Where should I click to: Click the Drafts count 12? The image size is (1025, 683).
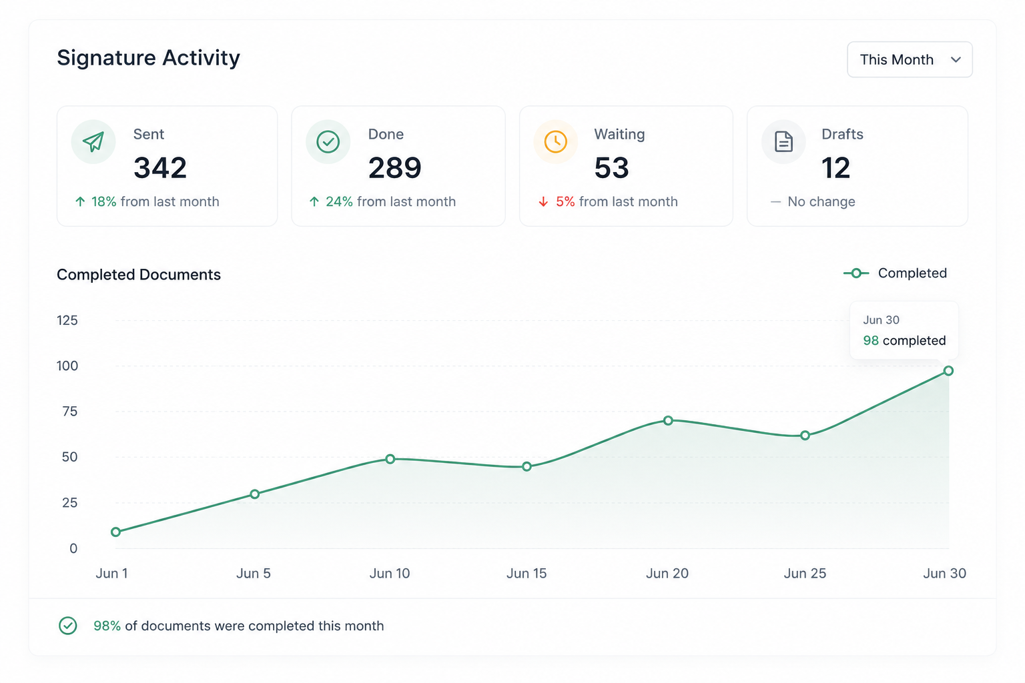(836, 167)
